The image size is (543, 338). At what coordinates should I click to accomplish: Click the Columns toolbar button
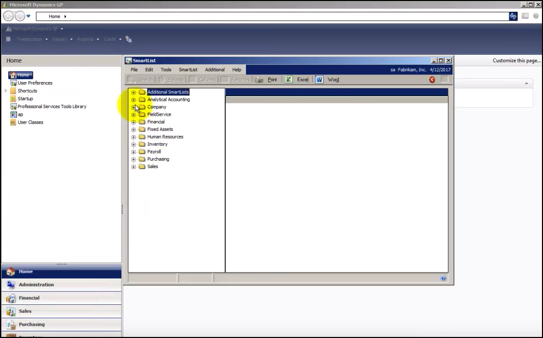point(202,80)
